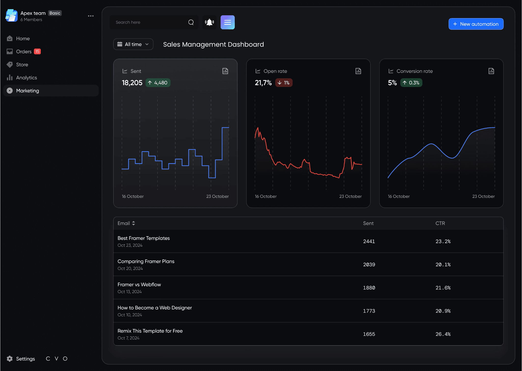Open the Remix This Template for Free row
Screen dimensions: 522x371
(x=308, y=334)
